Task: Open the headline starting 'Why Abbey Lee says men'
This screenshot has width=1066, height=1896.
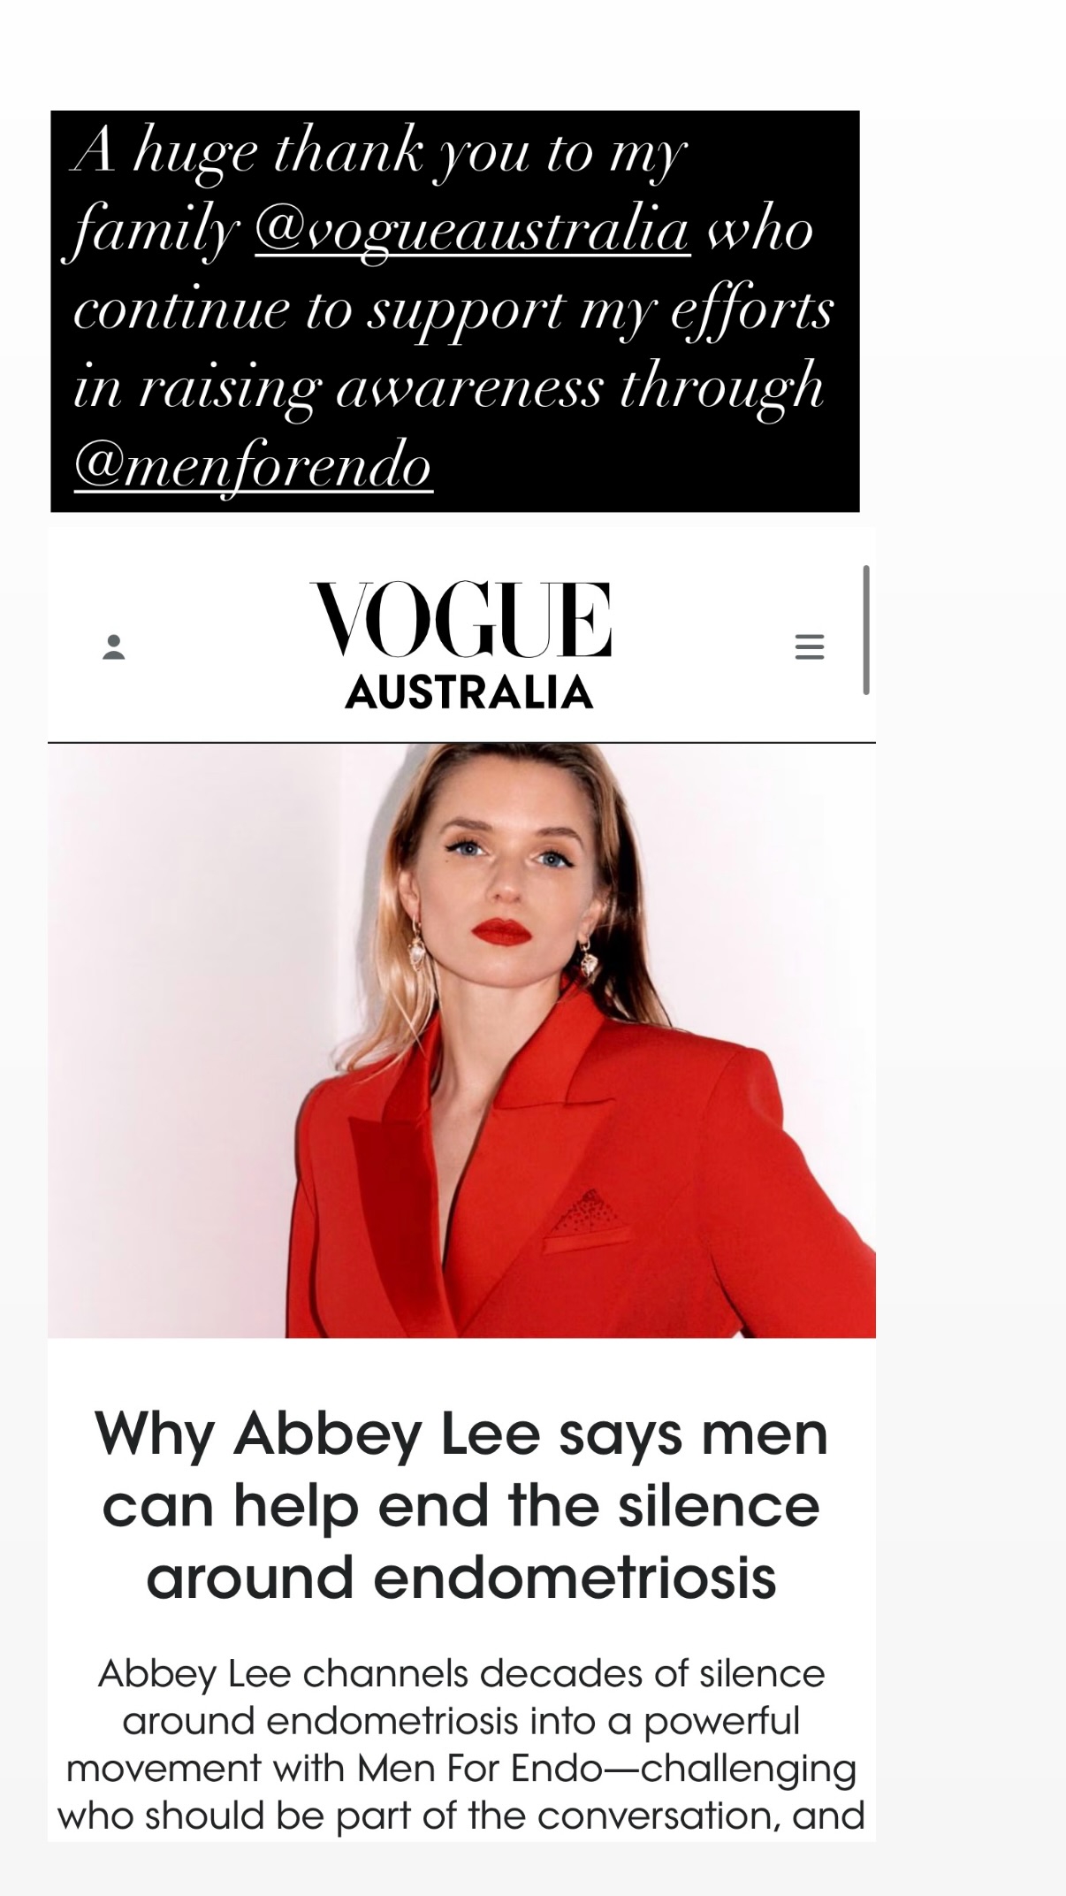Action: pos(461,1506)
